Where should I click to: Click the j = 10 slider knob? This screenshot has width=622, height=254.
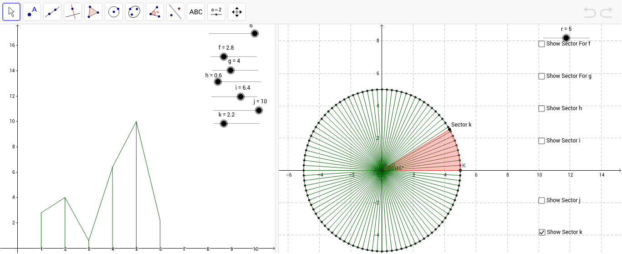(x=259, y=110)
